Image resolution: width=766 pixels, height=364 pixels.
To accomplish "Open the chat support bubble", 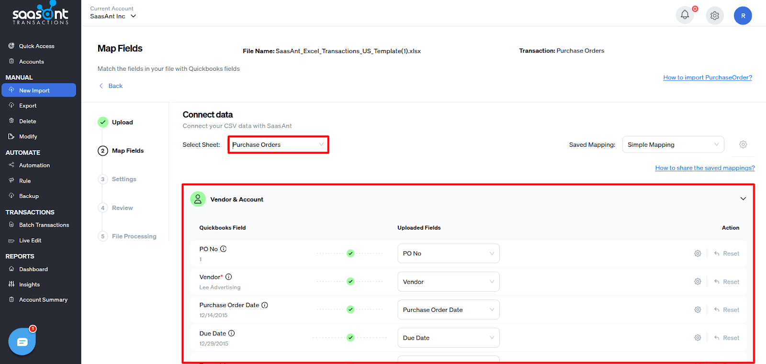I will pyautogui.click(x=22, y=342).
